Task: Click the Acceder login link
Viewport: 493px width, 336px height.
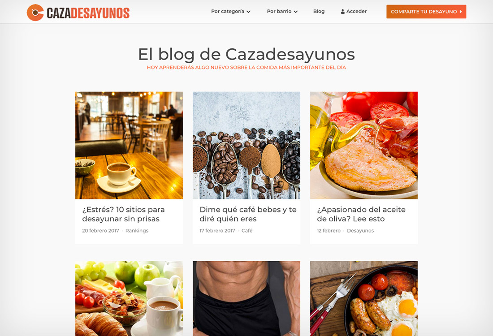Action: coord(354,11)
